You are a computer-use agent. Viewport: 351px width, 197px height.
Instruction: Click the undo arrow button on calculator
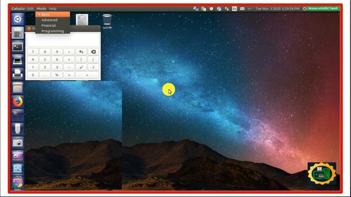81,52
